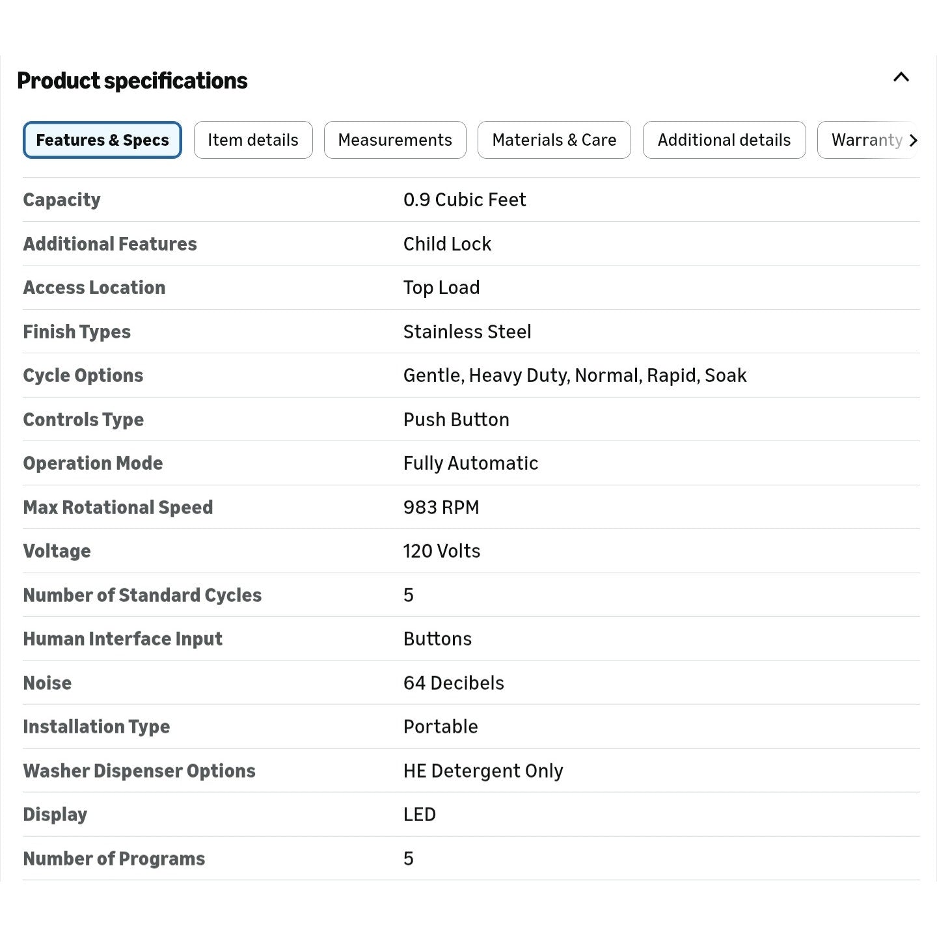Show the Additional details tab
The height and width of the screenshot is (937, 937).
pyautogui.click(x=724, y=140)
